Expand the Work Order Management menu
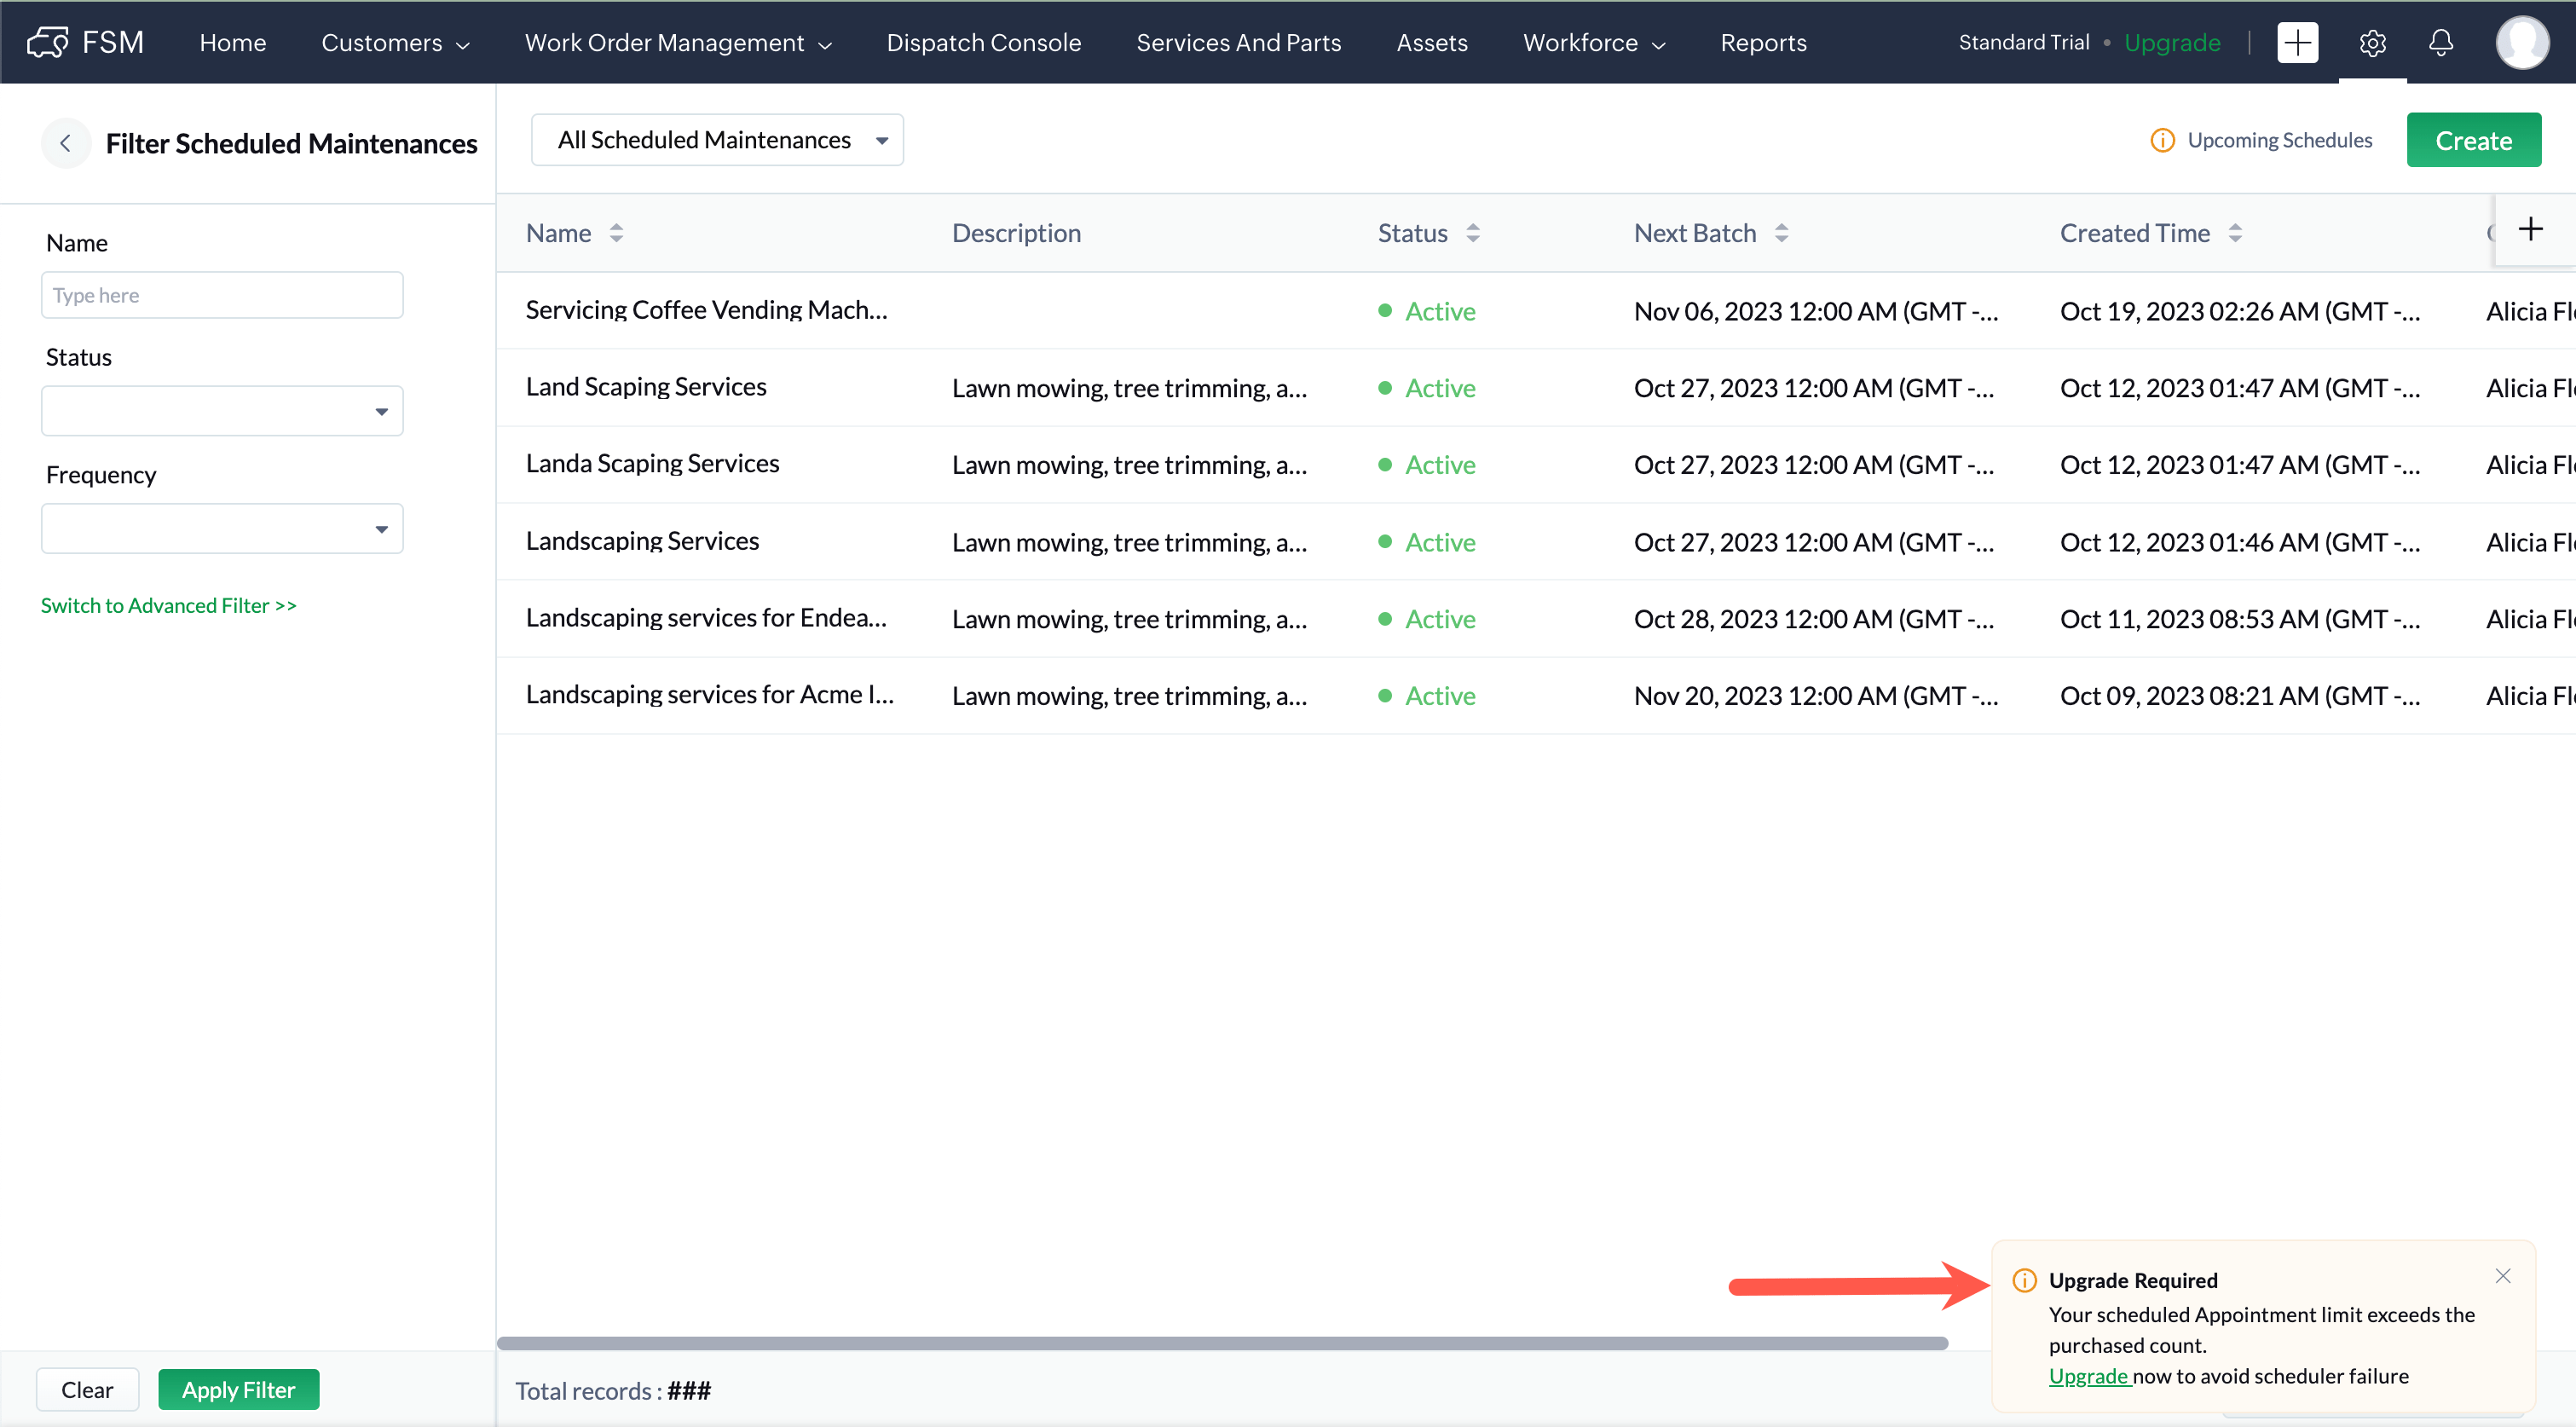 point(678,43)
